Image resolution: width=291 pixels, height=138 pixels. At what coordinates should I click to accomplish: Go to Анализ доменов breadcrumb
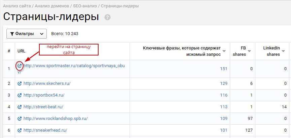click(x=52, y=6)
